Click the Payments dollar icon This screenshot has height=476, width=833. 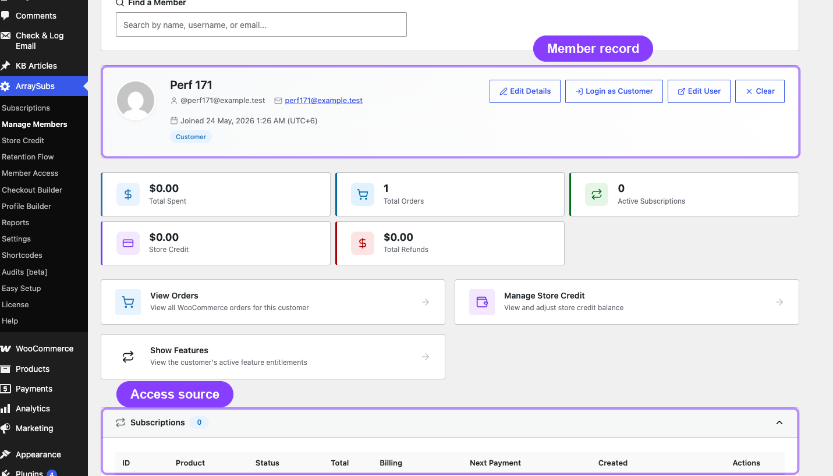point(5,389)
